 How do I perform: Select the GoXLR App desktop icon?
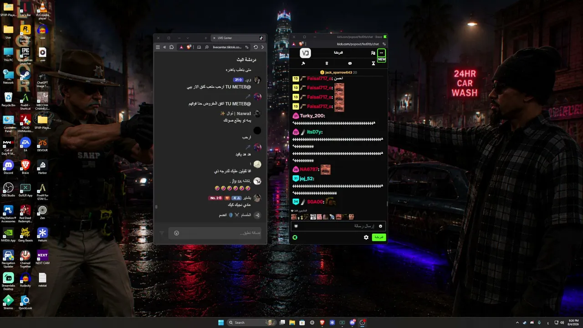26,189
